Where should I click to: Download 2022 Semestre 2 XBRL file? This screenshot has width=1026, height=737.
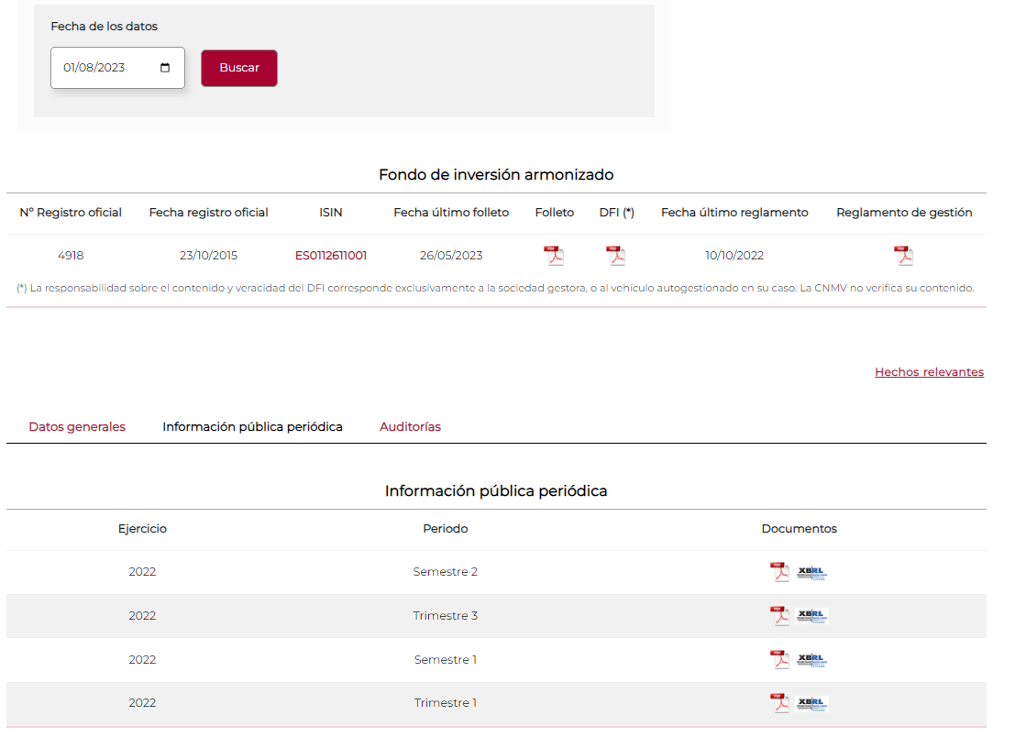812,573
